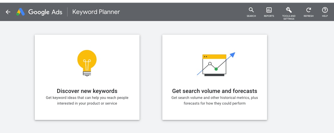Click the "Keyword Planner" header title
Screen dimensions: 334x133
coord(96,12)
